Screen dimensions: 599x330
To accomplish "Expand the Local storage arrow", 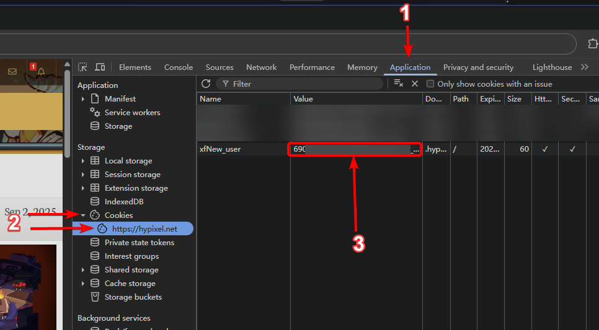I will (83, 161).
